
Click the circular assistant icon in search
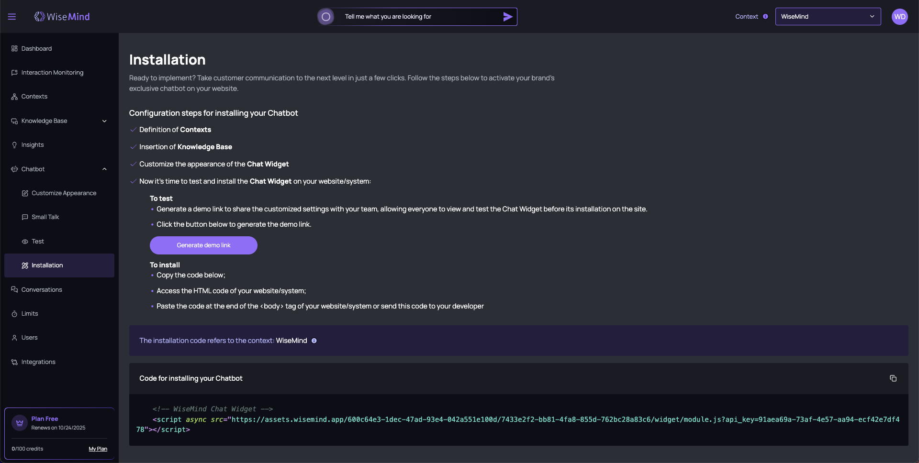[x=326, y=17]
